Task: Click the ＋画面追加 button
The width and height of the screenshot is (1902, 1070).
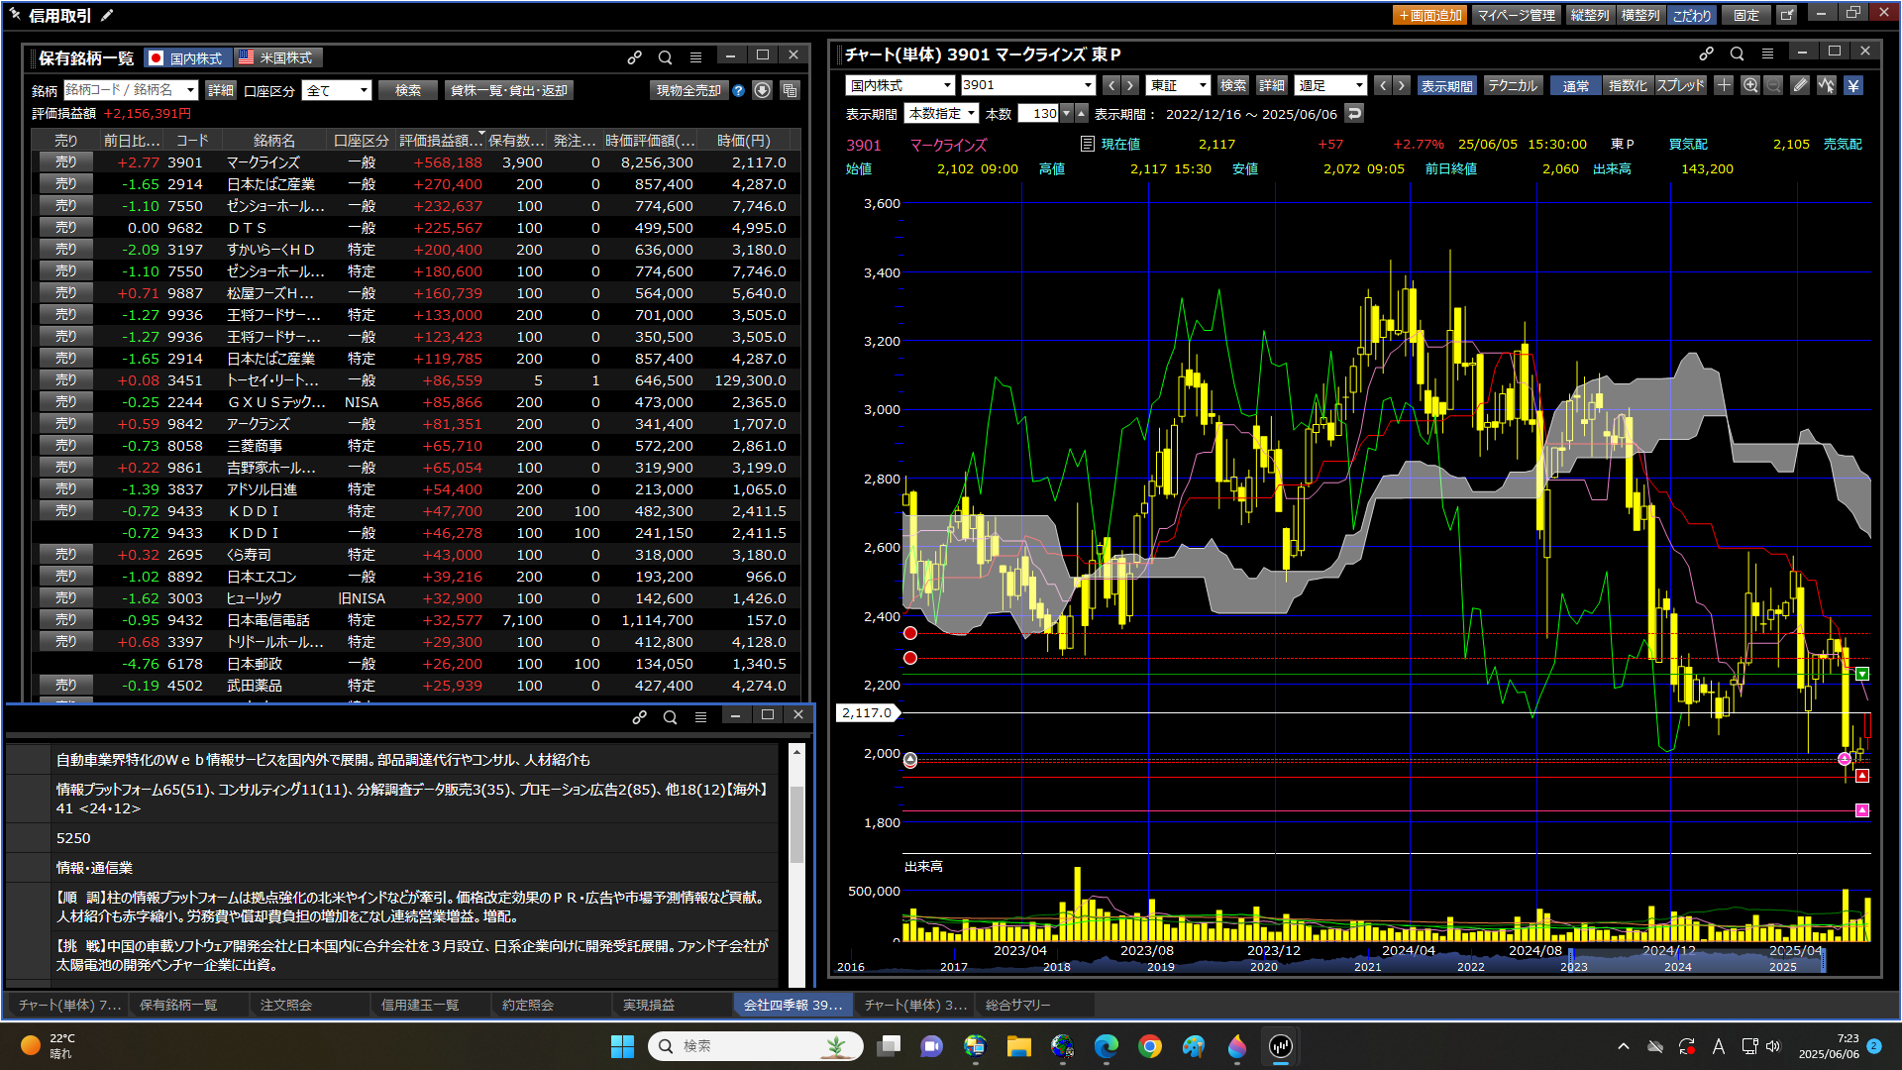Action: (x=1429, y=15)
